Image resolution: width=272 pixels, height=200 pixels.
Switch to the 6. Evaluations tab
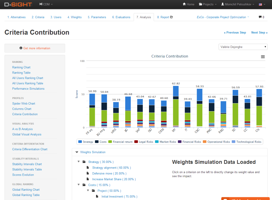click(x=121, y=17)
